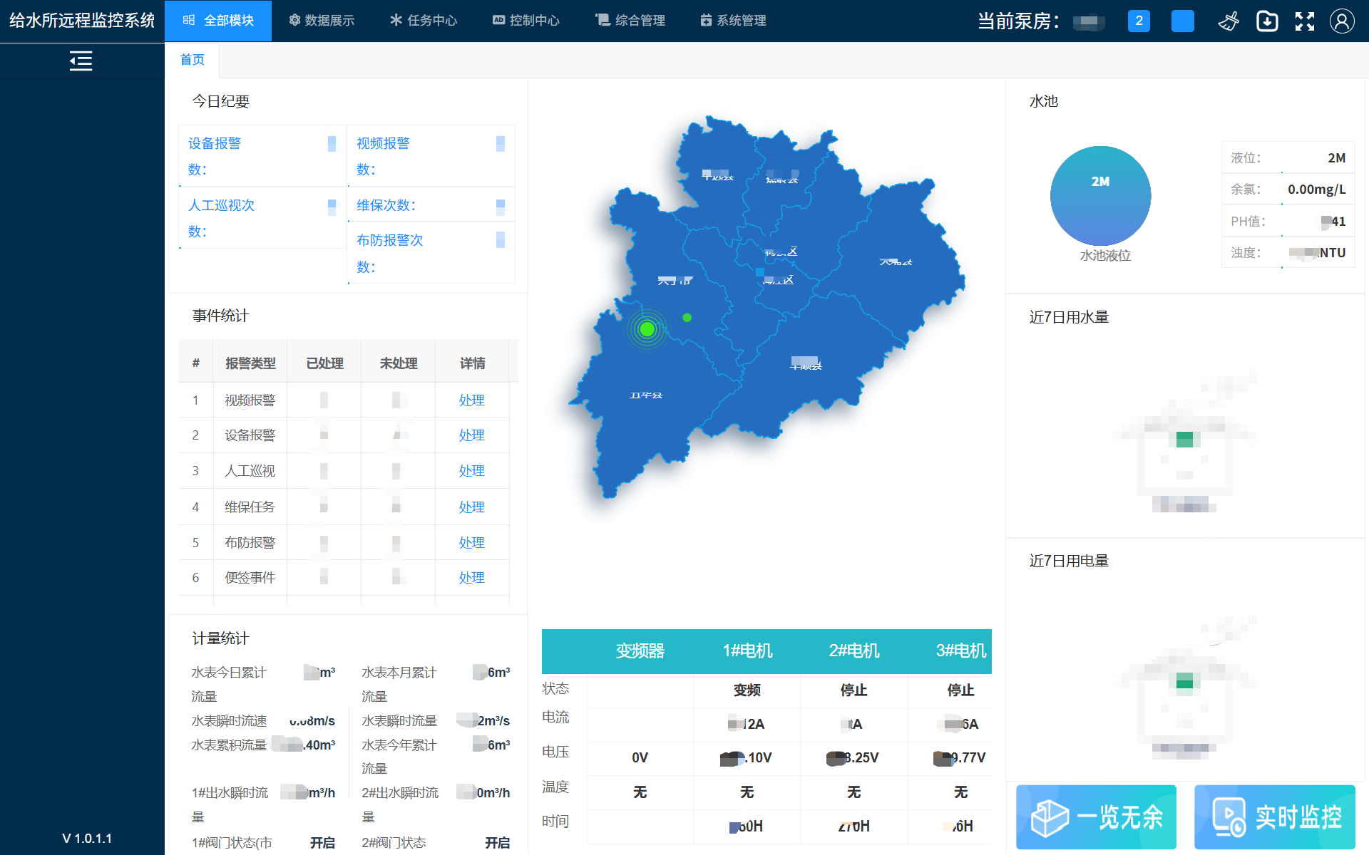Open the 任务中心 menu
Image resolution: width=1369 pixels, height=855 pixels.
click(x=424, y=21)
